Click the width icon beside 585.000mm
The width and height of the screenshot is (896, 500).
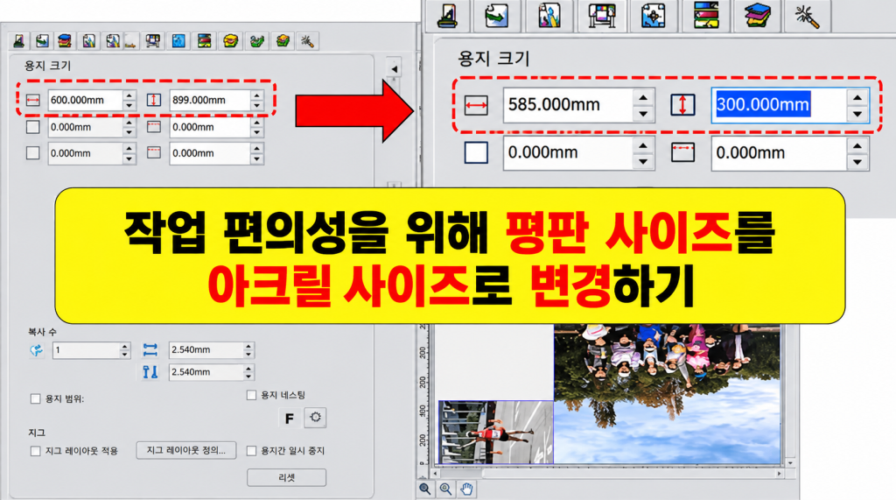pos(476,105)
